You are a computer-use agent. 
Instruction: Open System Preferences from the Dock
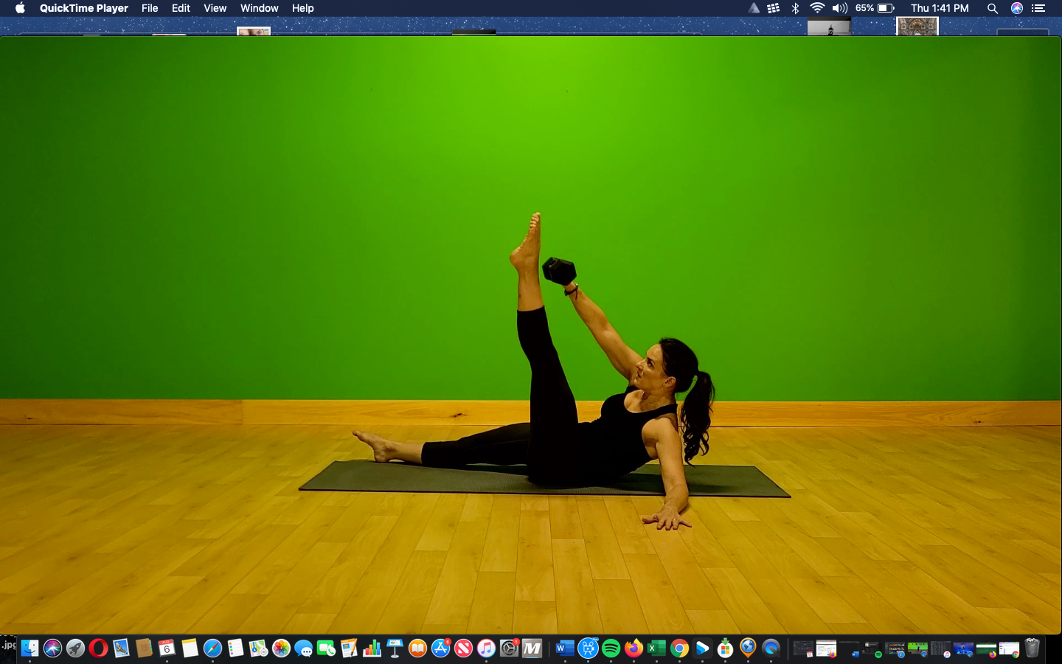tap(509, 649)
